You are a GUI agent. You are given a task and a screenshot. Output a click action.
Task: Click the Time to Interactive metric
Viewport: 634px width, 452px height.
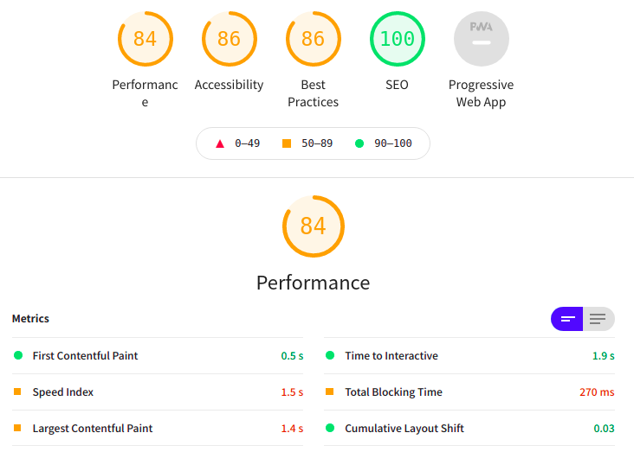pyautogui.click(x=391, y=356)
